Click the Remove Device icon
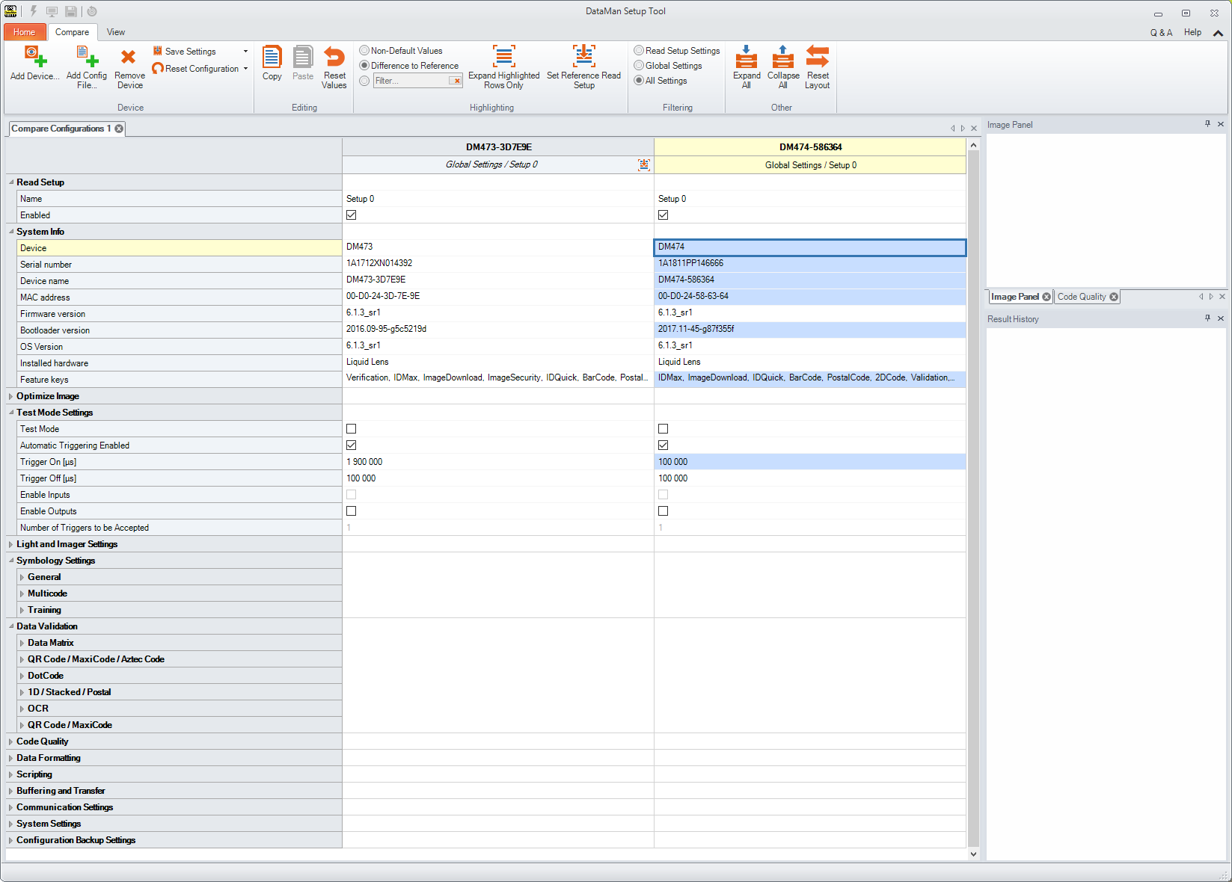Screen dimensions: 1232x882 pyautogui.click(x=129, y=58)
